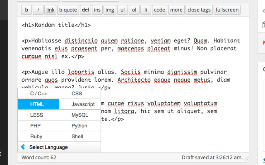265x165 pixels.
Task: Select PHP in the language menu
Action: (x=35, y=126)
